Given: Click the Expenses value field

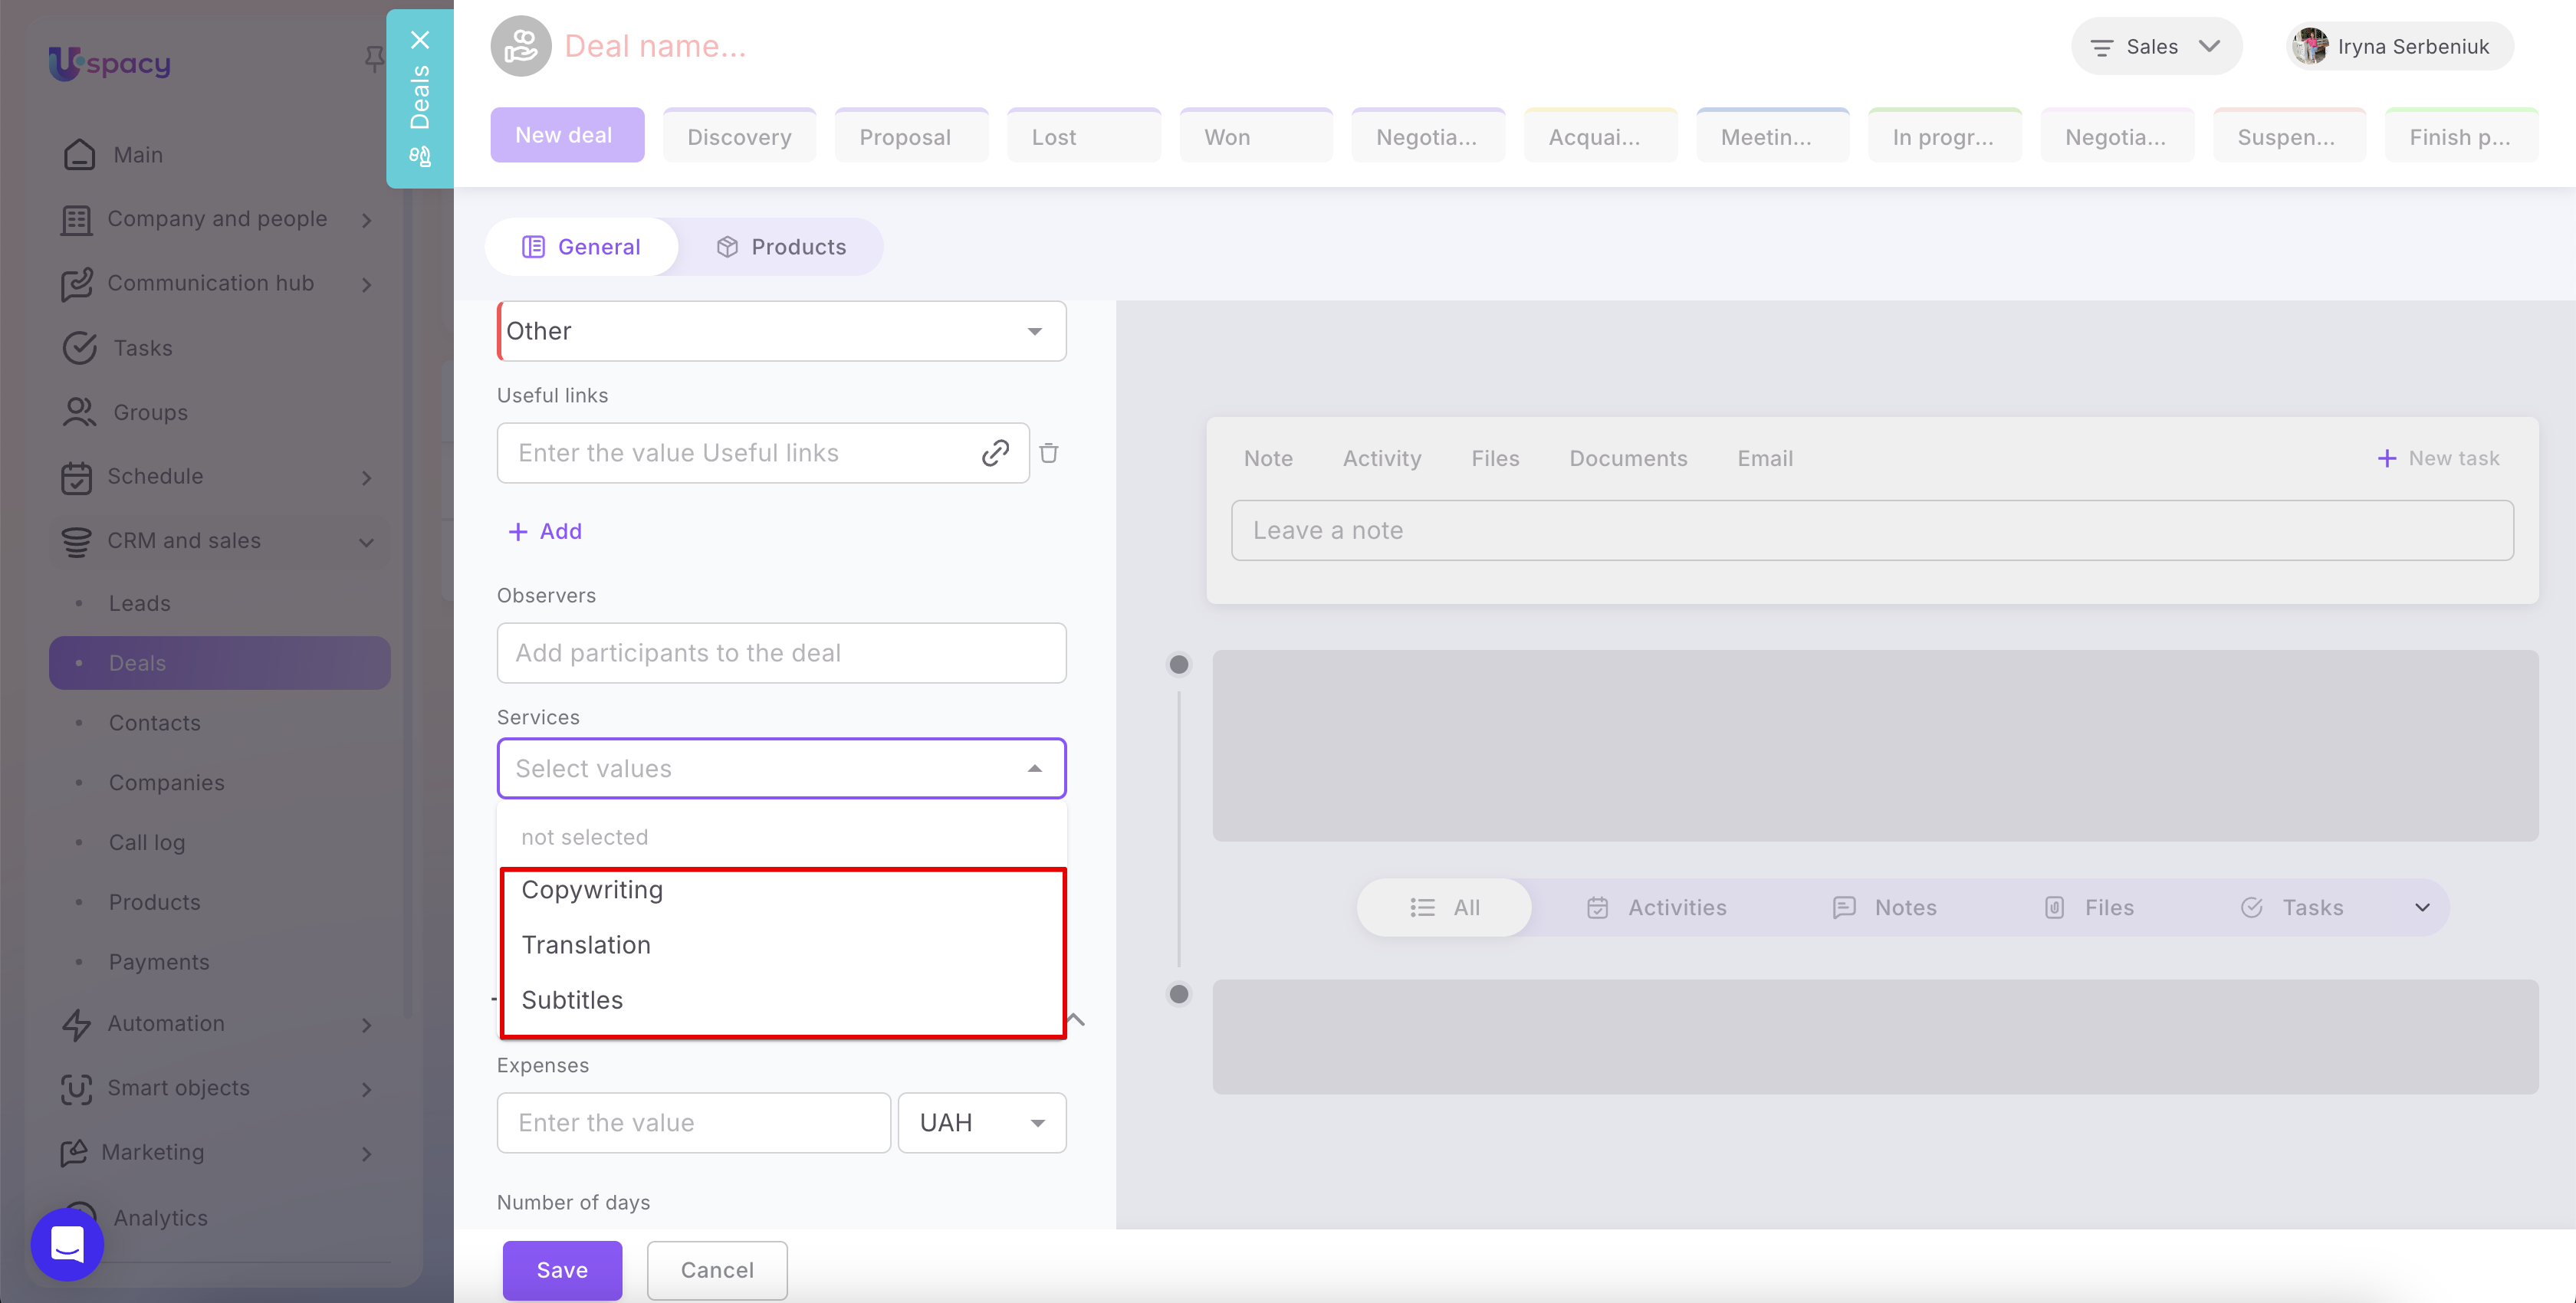Looking at the screenshot, I should coord(693,1123).
